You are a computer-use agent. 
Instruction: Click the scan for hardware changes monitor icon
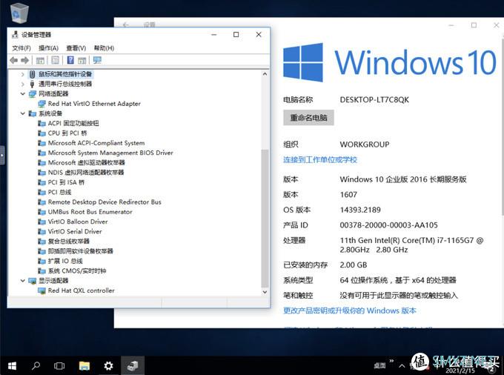point(97,60)
